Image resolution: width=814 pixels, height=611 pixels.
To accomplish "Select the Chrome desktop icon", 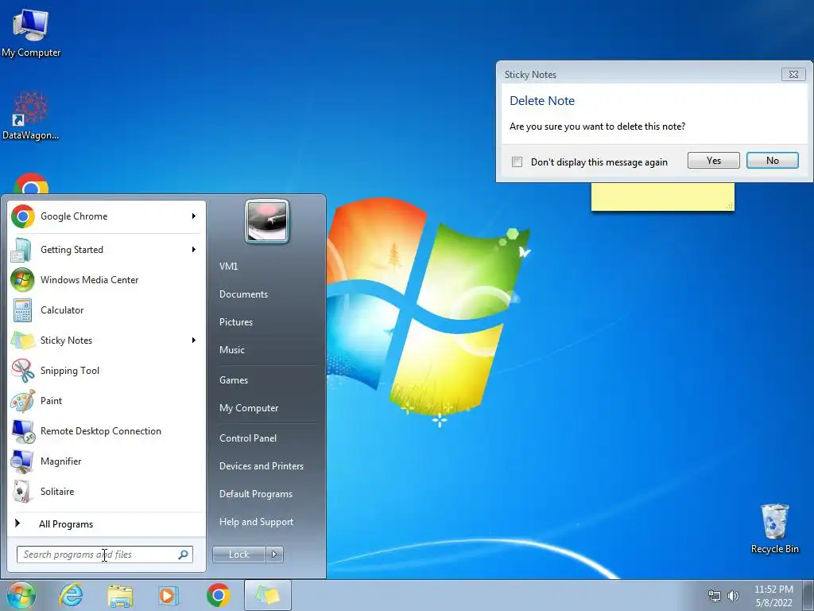I will pos(31,184).
